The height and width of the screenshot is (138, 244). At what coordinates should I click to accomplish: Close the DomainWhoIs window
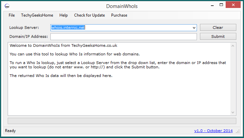pyautogui.click(x=233, y=5)
